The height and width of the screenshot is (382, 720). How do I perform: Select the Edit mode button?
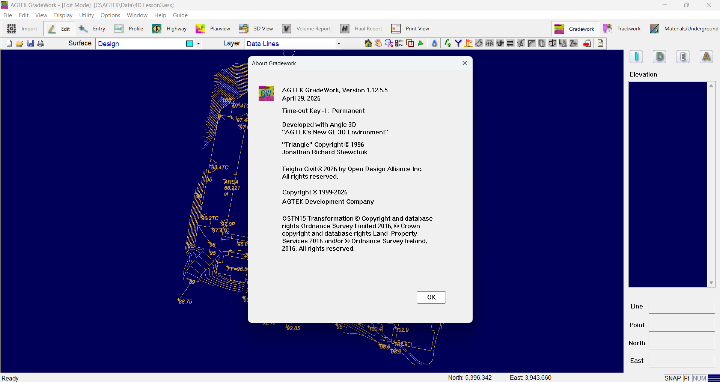pyautogui.click(x=59, y=29)
